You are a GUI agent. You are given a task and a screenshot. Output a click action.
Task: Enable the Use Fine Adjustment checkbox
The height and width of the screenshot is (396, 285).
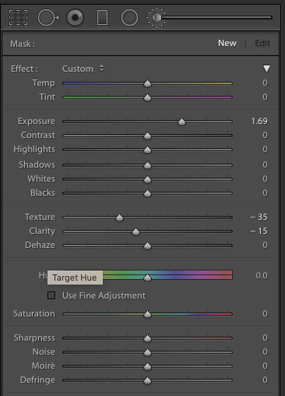click(x=51, y=295)
